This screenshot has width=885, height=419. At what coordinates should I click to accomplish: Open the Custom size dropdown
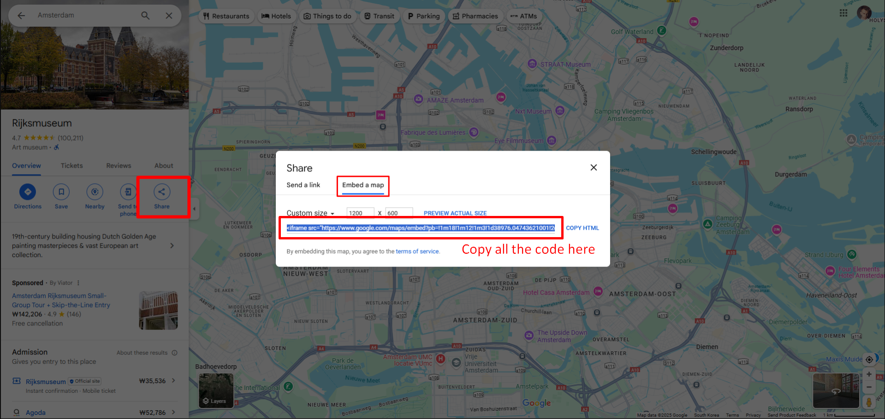click(x=310, y=213)
